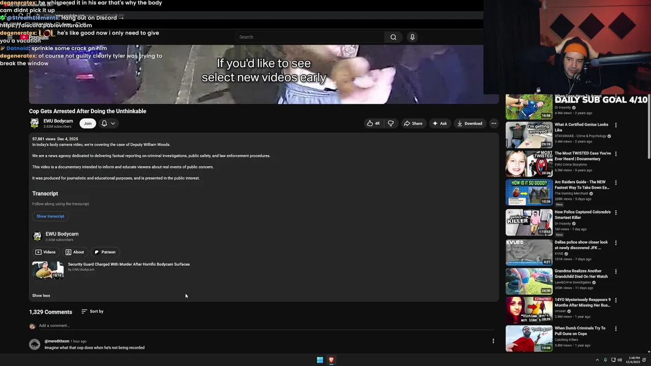Open The Gaming Merchant channel link
The image size is (651, 366).
coord(572,194)
